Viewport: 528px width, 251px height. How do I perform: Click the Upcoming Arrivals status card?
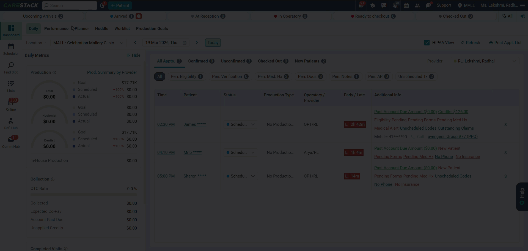pyautogui.click(x=43, y=16)
